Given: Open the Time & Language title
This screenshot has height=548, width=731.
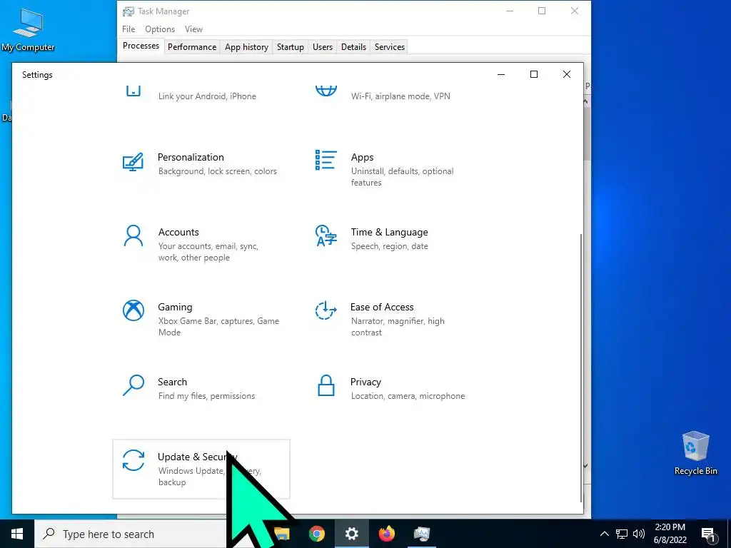Looking at the screenshot, I should coord(389,232).
